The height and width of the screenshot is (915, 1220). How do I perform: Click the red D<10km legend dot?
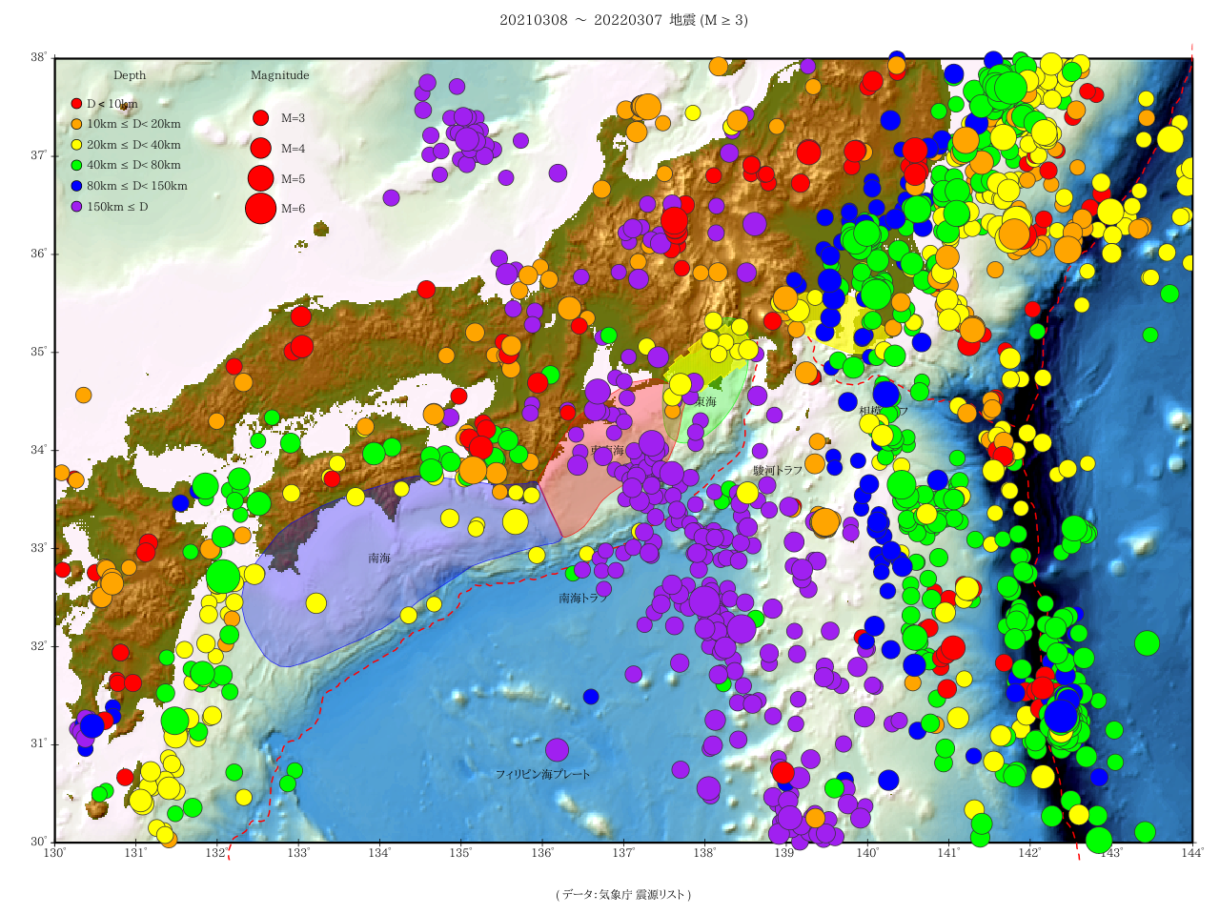click(77, 104)
